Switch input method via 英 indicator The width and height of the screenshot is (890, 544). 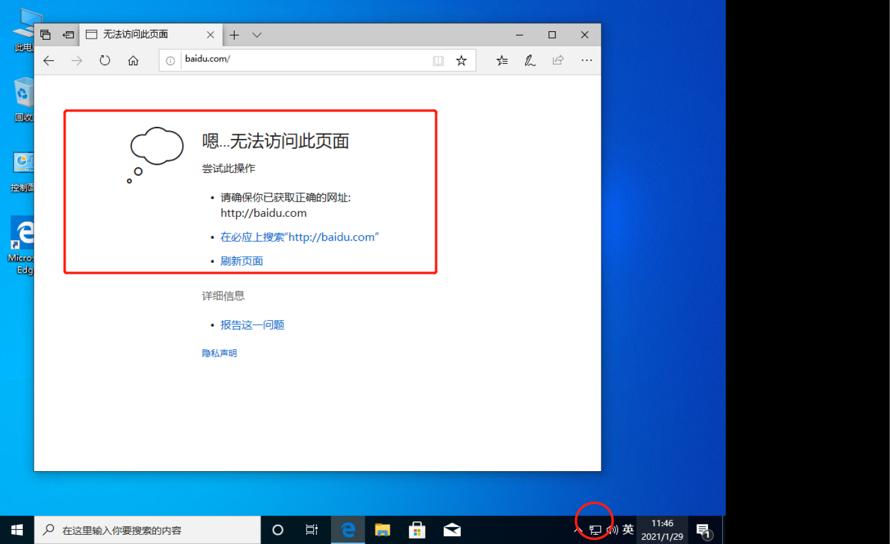pyautogui.click(x=628, y=530)
